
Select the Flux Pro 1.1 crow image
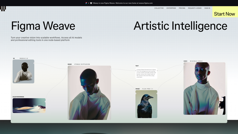pyautogui.click(x=146, y=104)
